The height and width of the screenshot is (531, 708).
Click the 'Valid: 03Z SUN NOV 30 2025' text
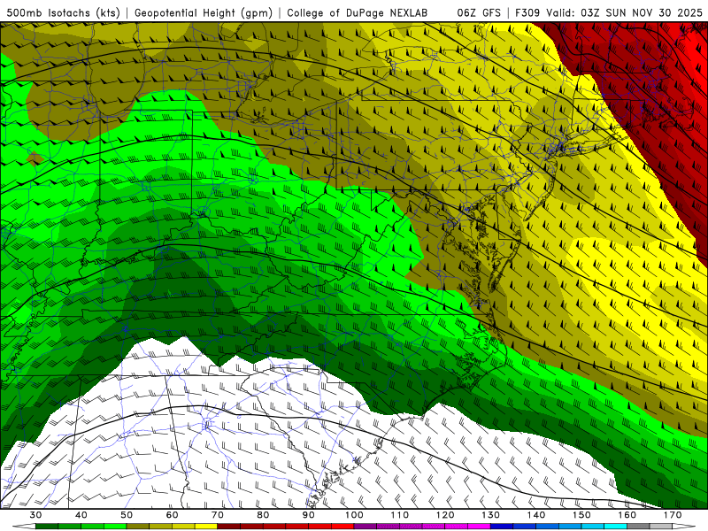(x=624, y=12)
